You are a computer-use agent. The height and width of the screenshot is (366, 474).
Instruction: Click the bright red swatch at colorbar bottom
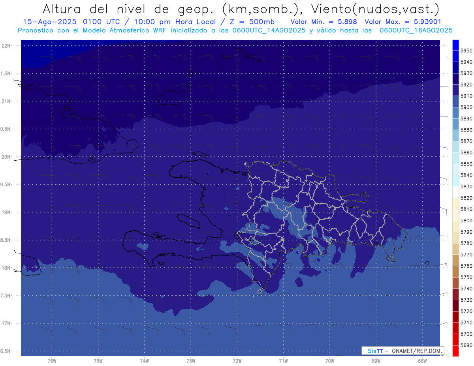pyautogui.click(x=455, y=351)
